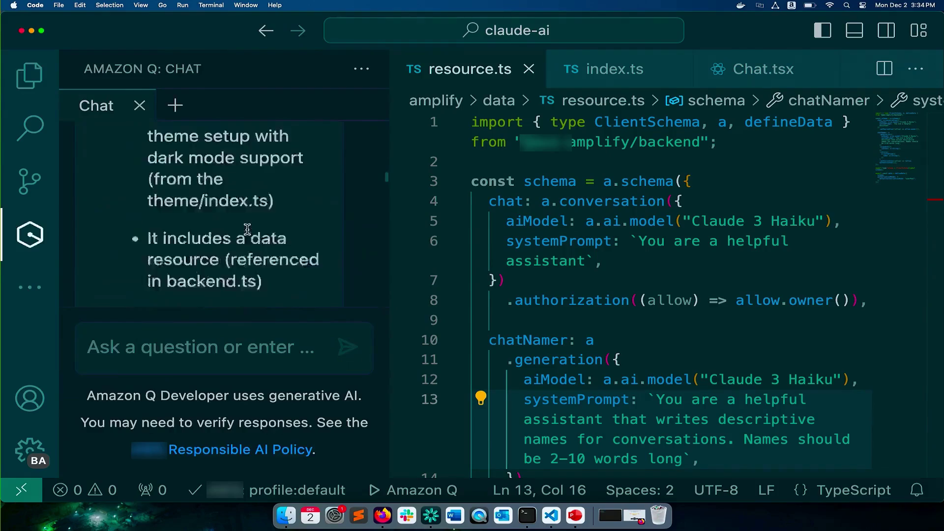Image resolution: width=944 pixels, height=531 pixels.
Task: Open Customize Layout icon
Action: pos(918,30)
